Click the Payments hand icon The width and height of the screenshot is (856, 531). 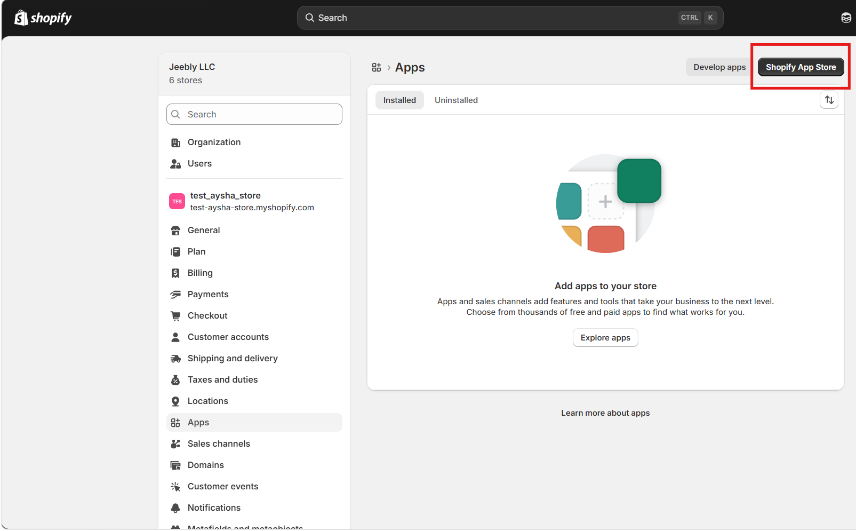[x=175, y=295]
